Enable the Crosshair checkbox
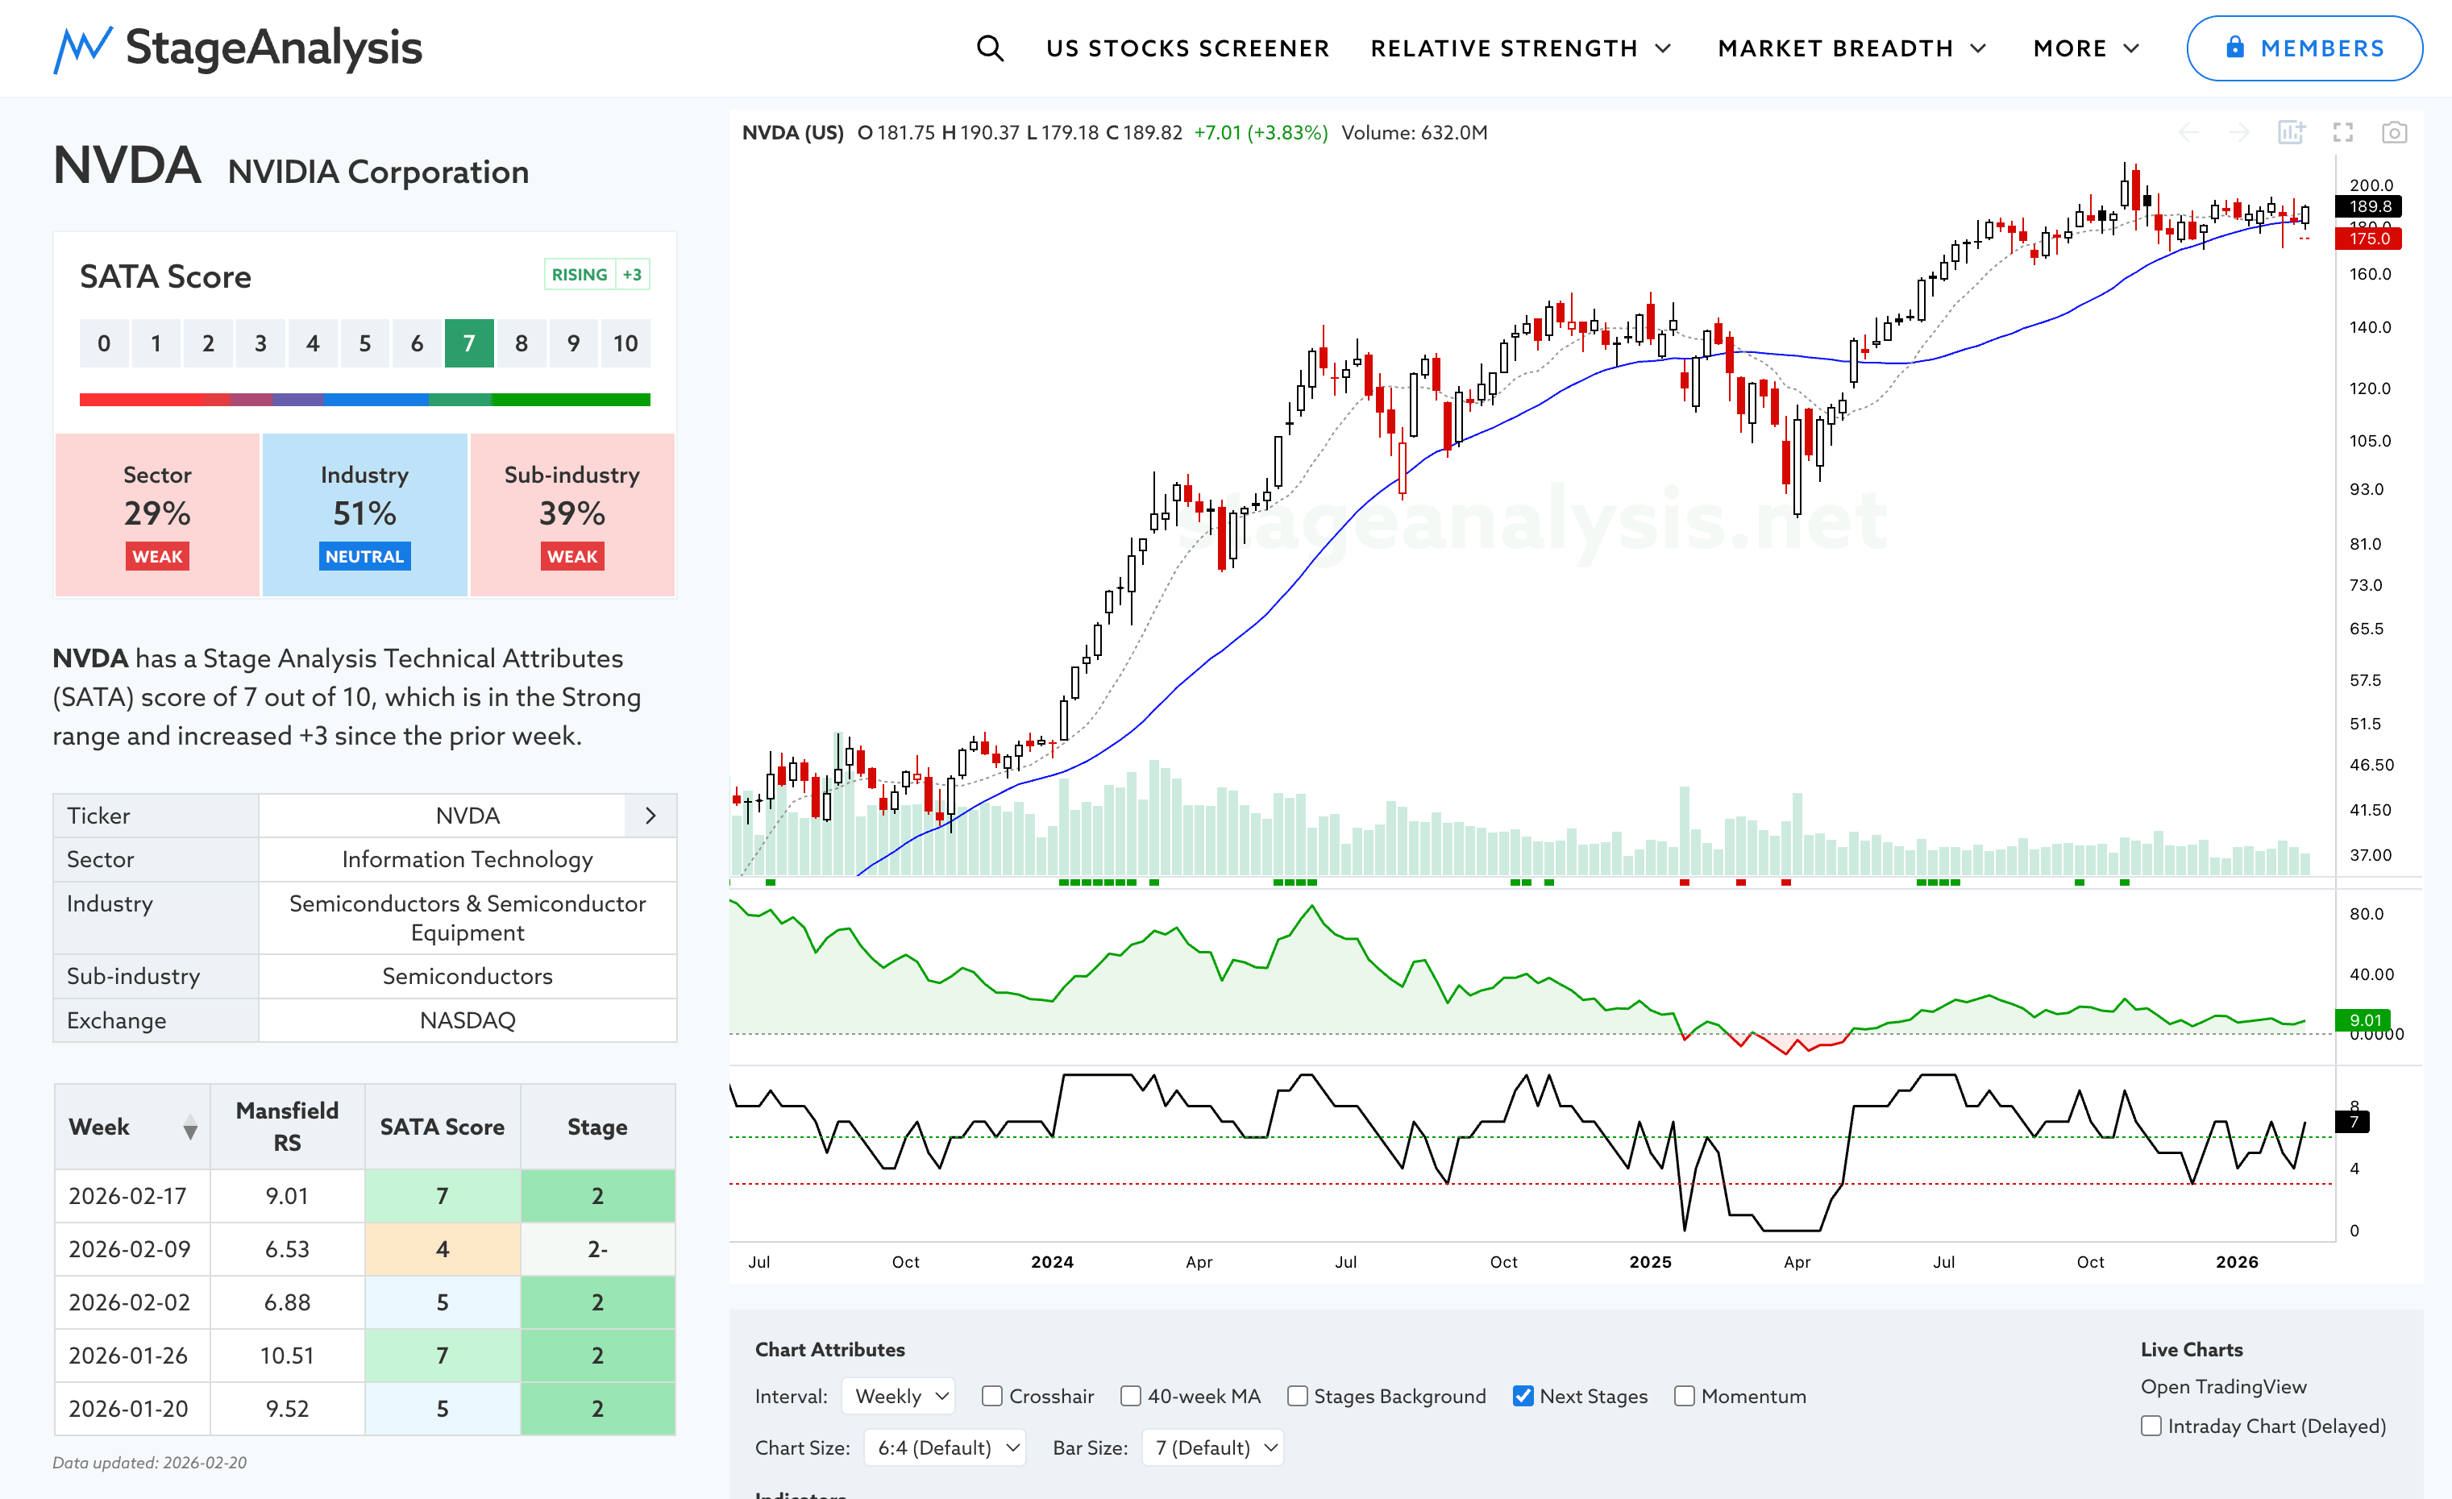 coord(992,1396)
